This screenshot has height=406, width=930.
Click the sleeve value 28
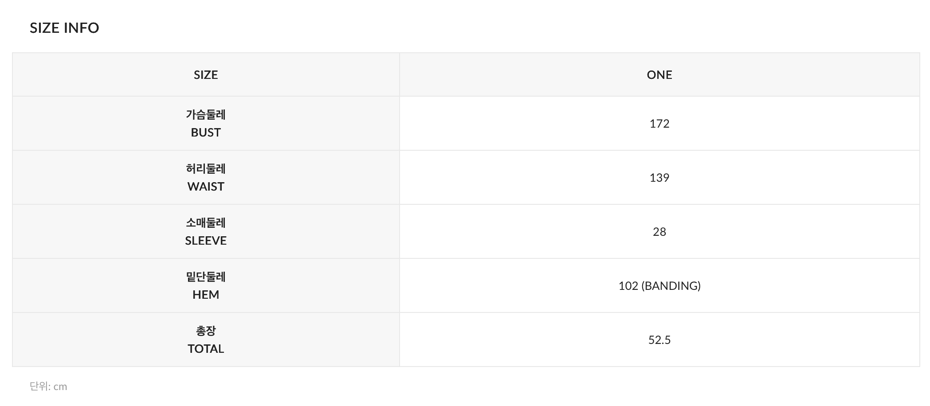tap(659, 232)
